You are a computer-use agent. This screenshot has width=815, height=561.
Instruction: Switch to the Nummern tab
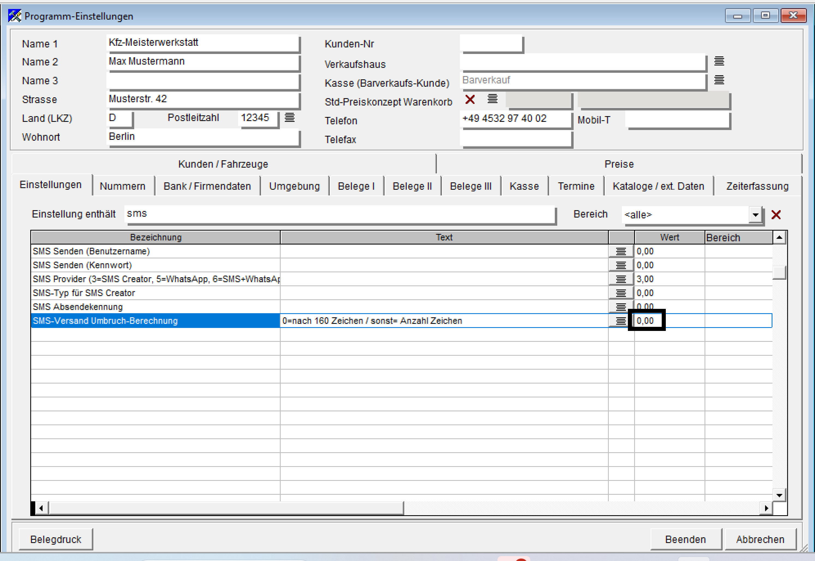click(x=122, y=186)
